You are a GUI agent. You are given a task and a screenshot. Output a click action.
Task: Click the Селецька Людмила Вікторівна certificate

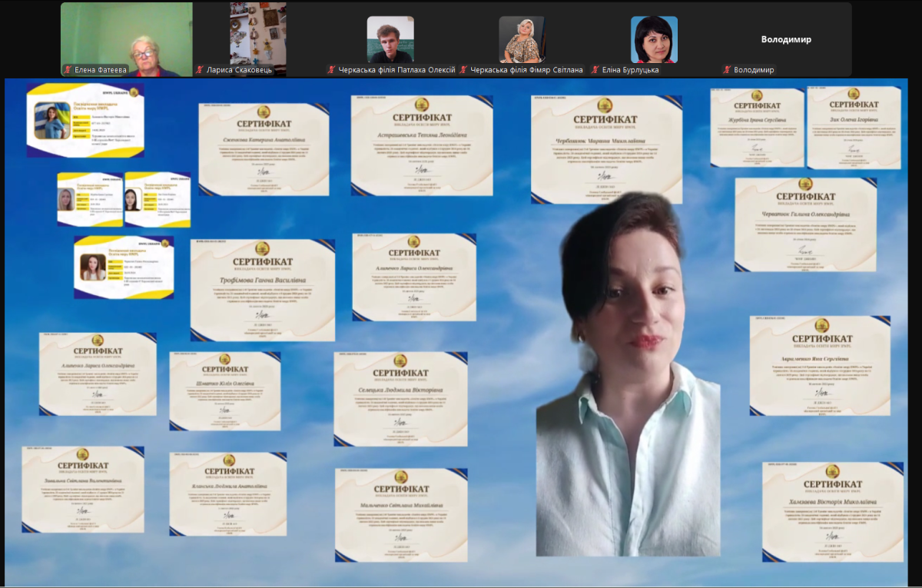[400, 399]
